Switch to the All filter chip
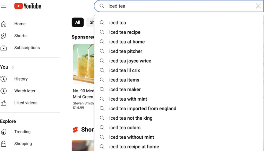 click(78, 22)
